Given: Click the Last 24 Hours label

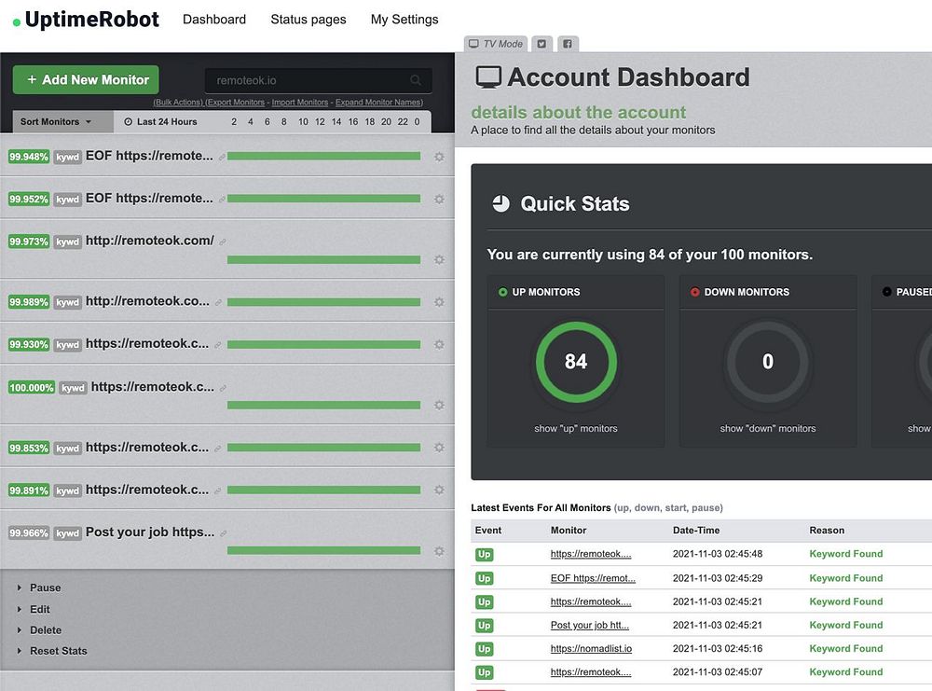Looking at the screenshot, I should click(x=167, y=122).
